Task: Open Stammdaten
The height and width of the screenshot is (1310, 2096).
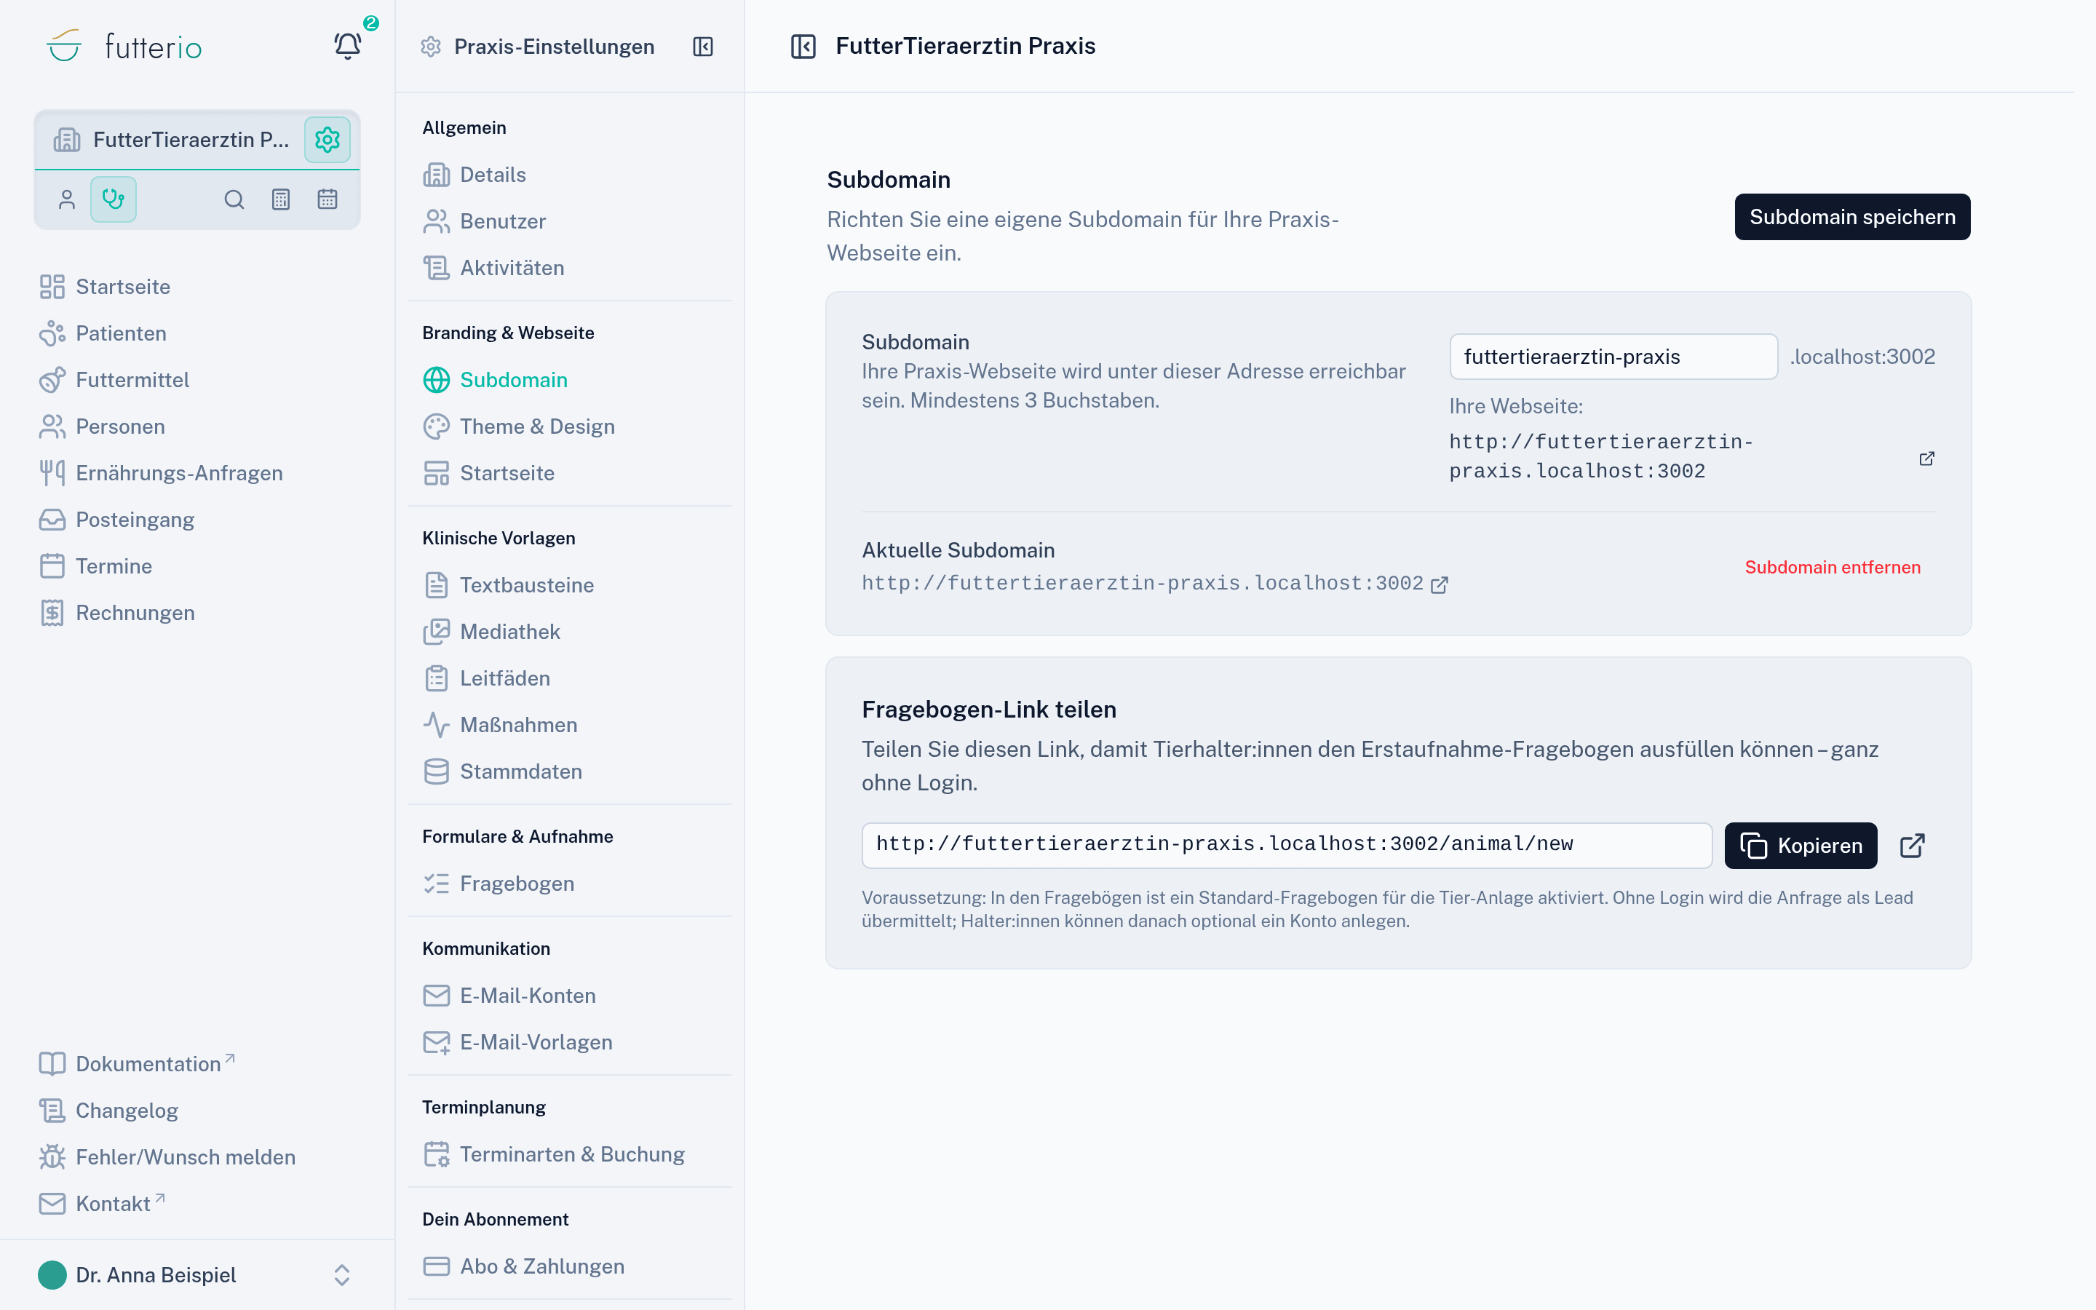Action: pyautogui.click(x=502, y=772)
